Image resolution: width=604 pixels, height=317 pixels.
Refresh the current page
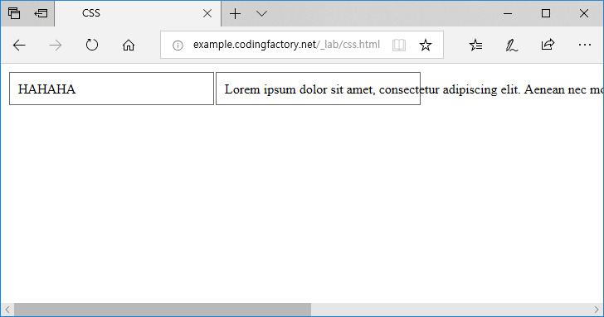tap(91, 45)
